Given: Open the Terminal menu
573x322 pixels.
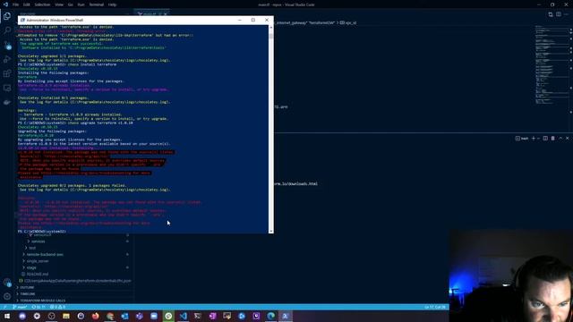Looking at the screenshot, I should pos(97,4).
